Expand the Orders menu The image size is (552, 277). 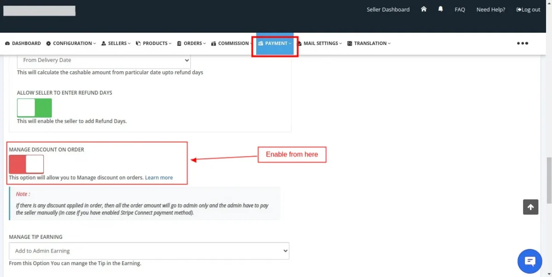[x=191, y=43]
